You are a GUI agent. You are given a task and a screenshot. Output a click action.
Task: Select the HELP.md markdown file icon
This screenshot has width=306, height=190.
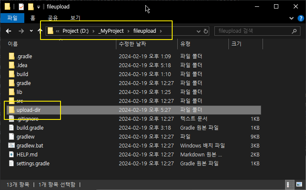tap(12, 155)
